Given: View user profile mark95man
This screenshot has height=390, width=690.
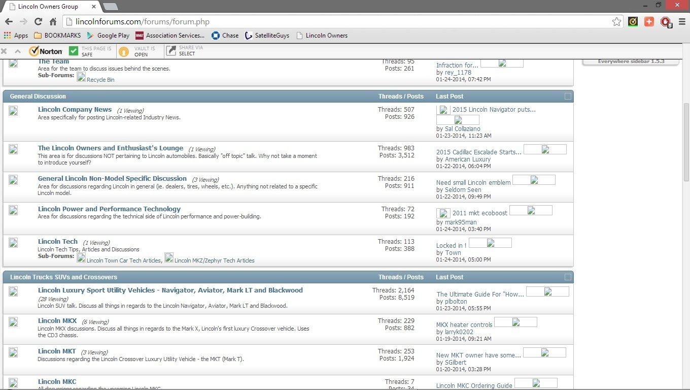Looking at the screenshot, I should (x=461, y=222).
